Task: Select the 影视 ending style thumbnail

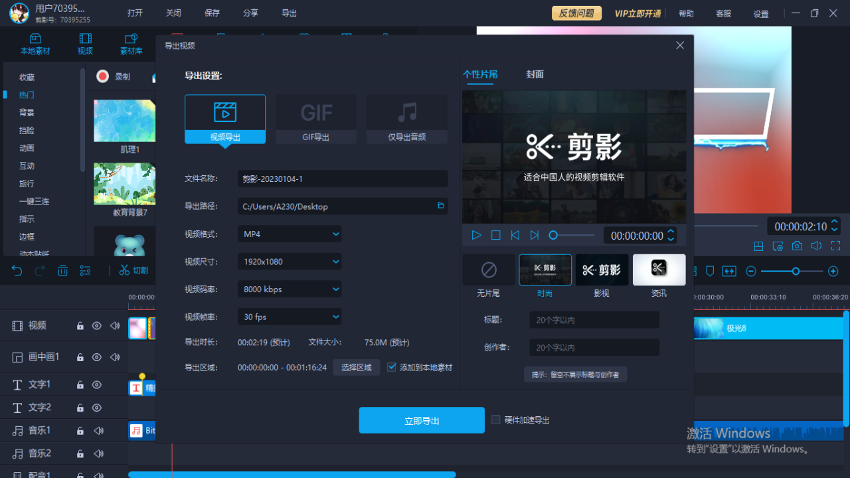Action: [602, 270]
